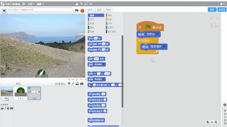Click the 0 value in the 将y坐标设定为 block

pos(105,111)
